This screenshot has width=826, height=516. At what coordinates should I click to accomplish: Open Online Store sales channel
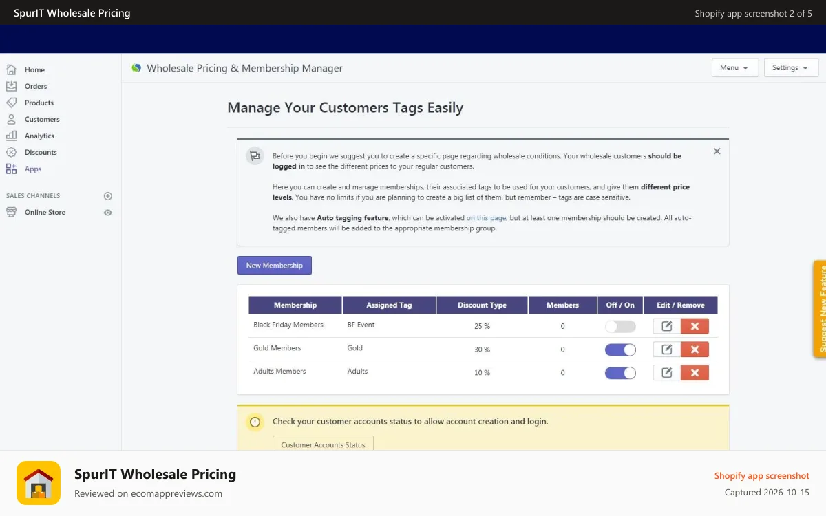(45, 212)
